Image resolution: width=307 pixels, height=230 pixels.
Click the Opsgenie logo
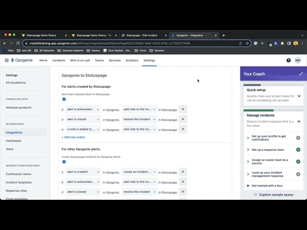pos(22,60)
